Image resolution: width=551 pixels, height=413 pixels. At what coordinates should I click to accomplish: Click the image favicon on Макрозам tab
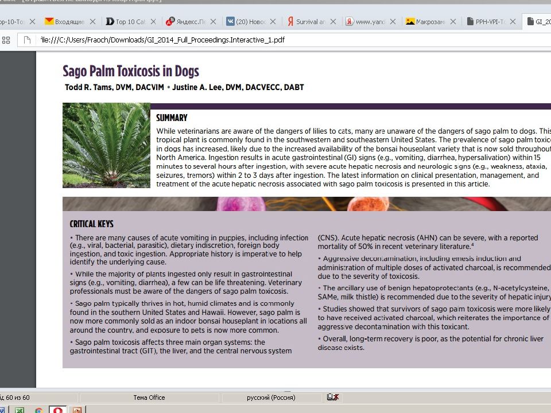(x=410, y=21)
